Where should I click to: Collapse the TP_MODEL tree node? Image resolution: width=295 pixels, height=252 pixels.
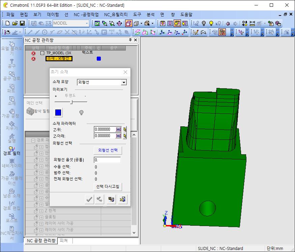(x=42, y=53)
